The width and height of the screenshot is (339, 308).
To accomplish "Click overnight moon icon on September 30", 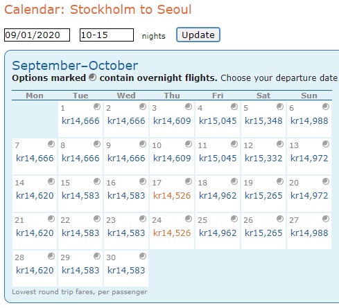I will click(143, 256).
